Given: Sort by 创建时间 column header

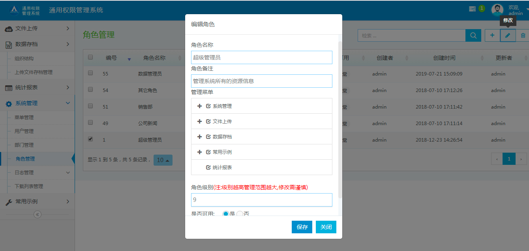Looking at the screenshot, I should [444, 58].
